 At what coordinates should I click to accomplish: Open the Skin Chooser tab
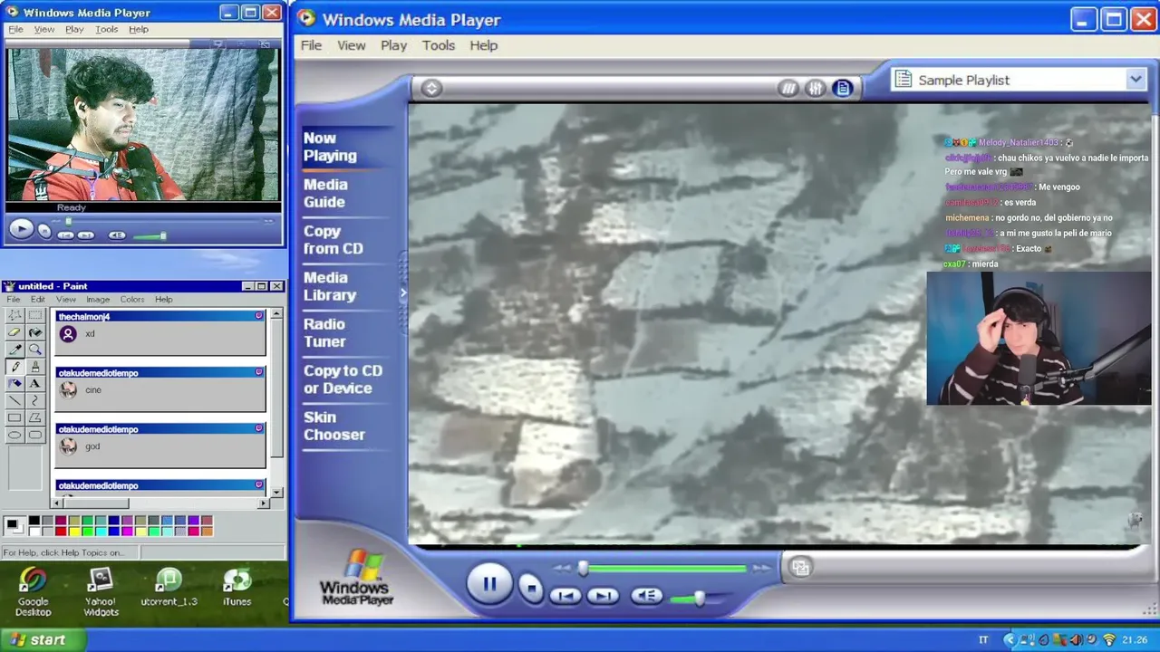333,426
